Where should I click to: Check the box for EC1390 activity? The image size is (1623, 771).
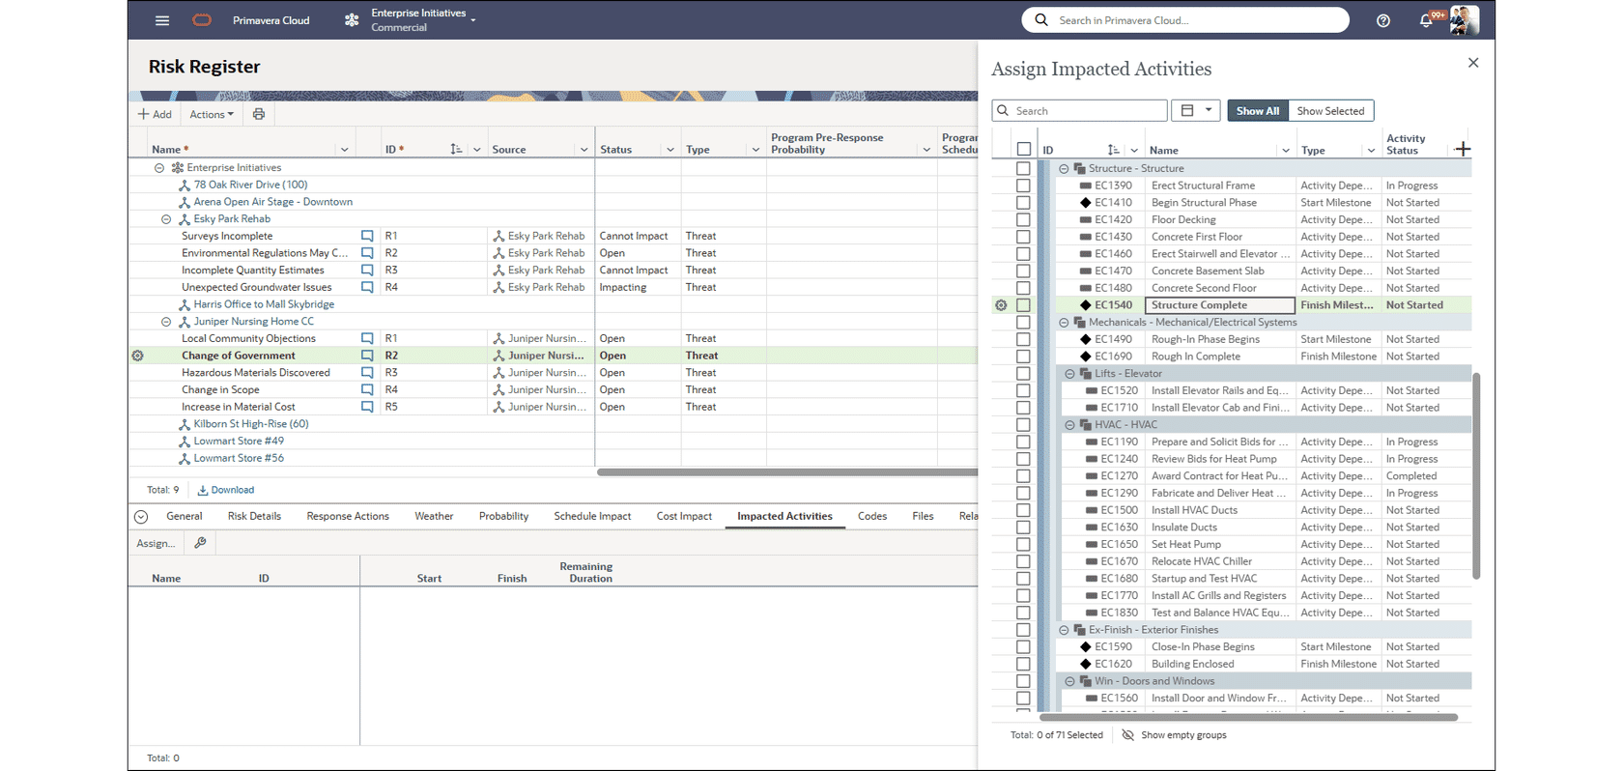tap(1023, 186)
